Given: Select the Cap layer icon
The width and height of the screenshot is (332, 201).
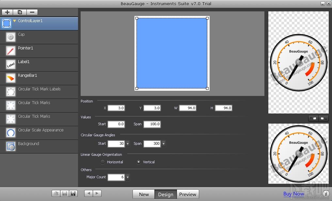Looking at the screenshot, I should tap(10, 37).
